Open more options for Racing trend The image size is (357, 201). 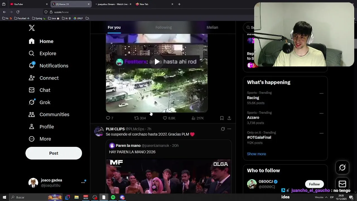pos(321,94)
